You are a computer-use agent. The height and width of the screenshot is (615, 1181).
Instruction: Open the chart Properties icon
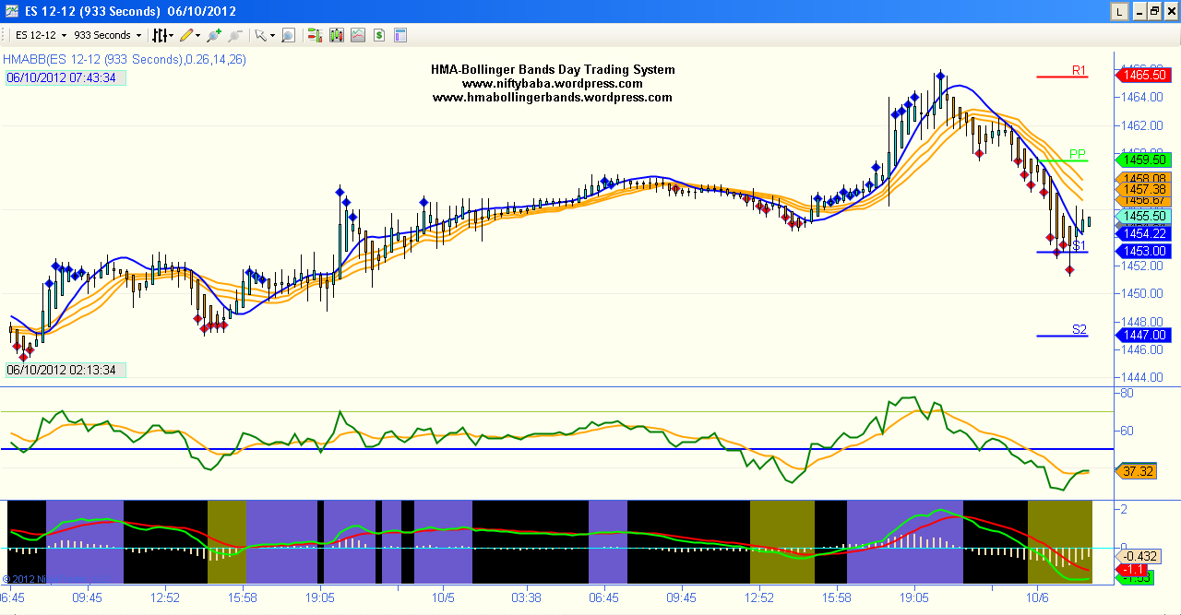tap(400, 35)
